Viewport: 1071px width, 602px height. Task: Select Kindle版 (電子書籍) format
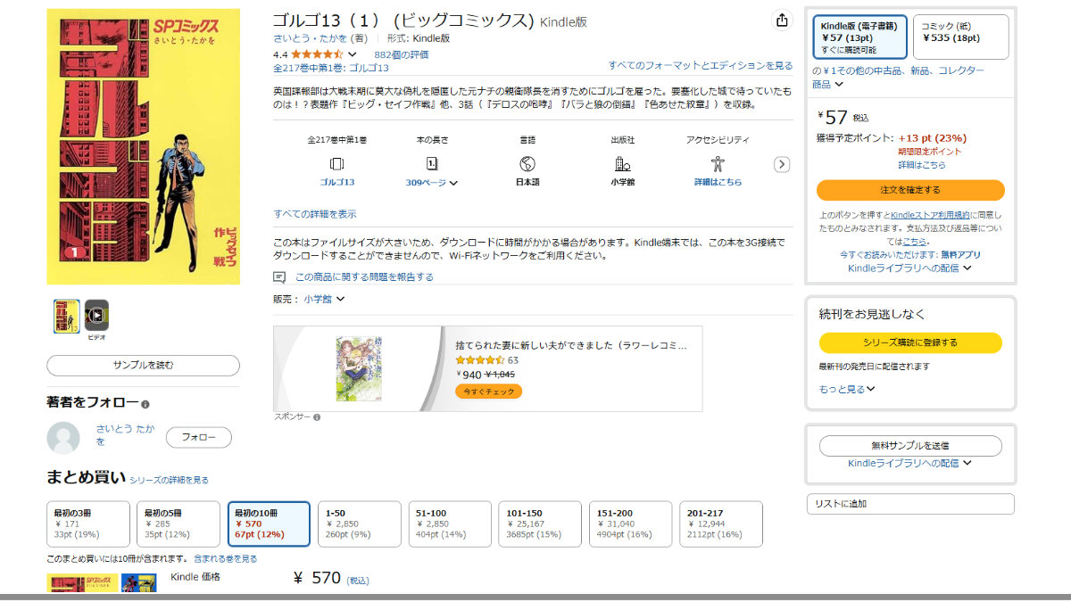[x=860, y=37]
